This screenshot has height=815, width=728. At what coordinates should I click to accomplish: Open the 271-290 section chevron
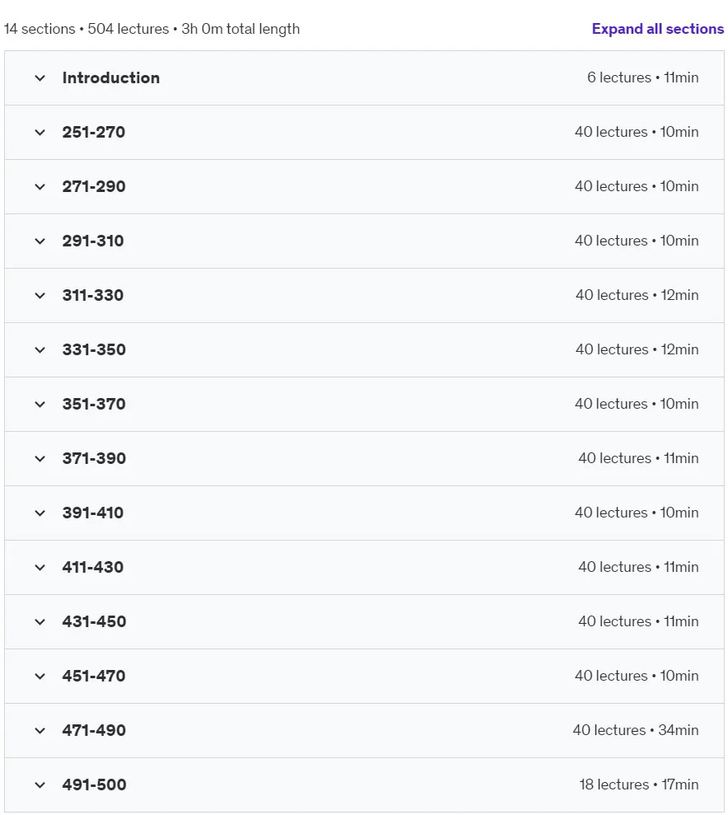pyautogui.click(x=40, y=186)
